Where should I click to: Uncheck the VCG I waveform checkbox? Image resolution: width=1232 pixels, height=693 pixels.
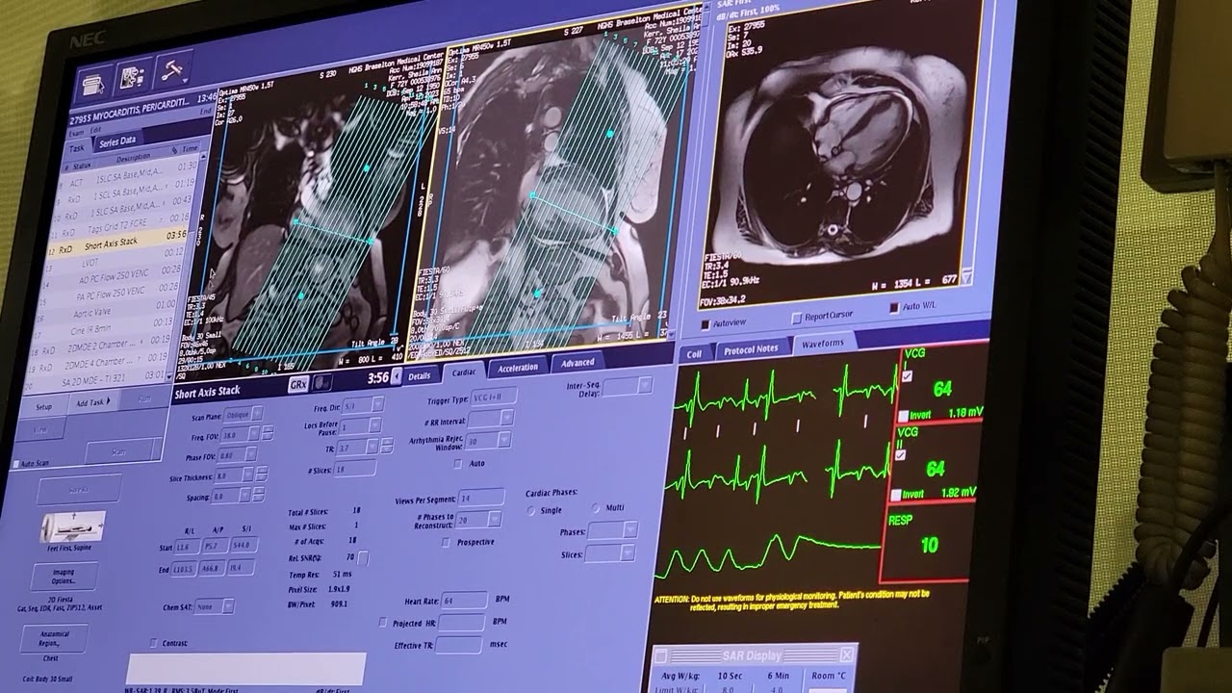(907, 375)
